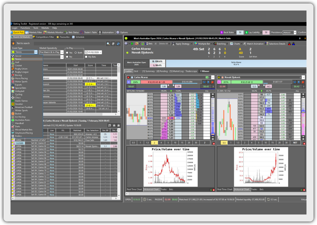Open the Traderscope tab

click(x=191, y=71)
